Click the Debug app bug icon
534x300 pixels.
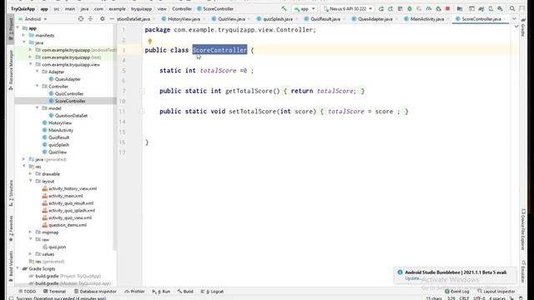click(x=410, y=9)
